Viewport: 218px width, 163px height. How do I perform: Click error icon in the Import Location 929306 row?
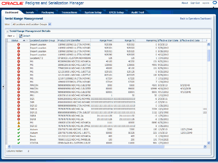(19, 45)
